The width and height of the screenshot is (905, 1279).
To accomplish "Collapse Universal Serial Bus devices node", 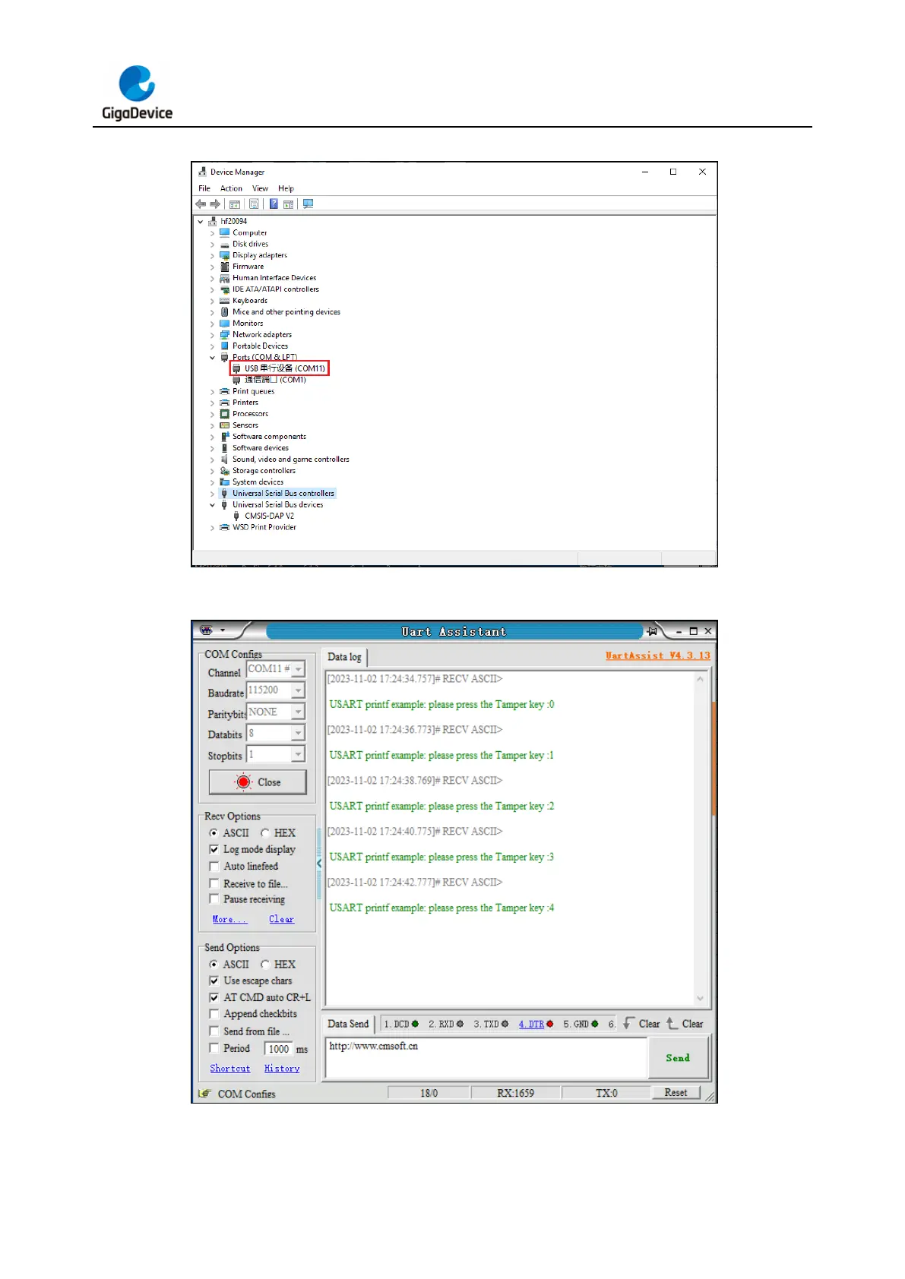I will pos(212,505).
